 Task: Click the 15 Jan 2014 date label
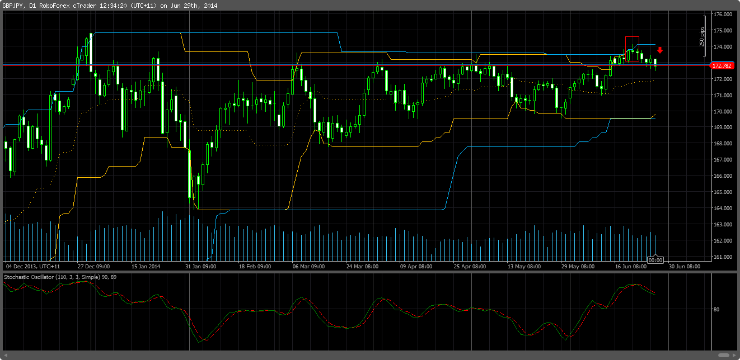coord(146,266)
